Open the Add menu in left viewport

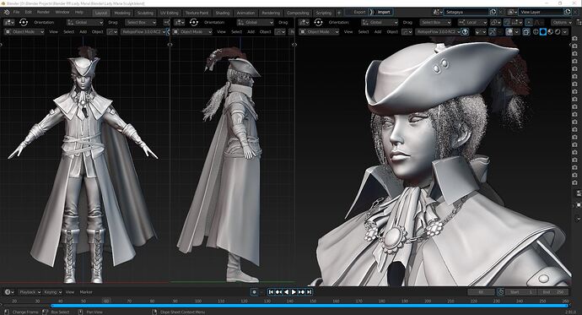[x=84, y=32]
